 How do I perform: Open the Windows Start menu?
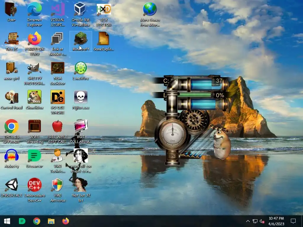click(x=7, y=221)
